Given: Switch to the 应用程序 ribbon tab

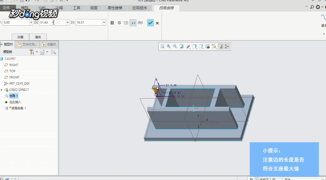Looking at the screenshot, I should 139,8.
